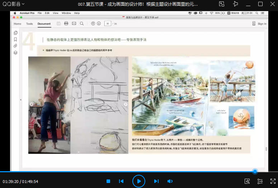
Task: Mute the player volume
Action: pyautogui.click(x=170, y=181)
